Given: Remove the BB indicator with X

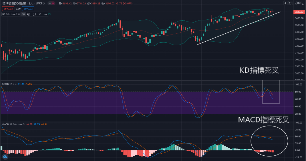Looking at the screenshot, I should tap(40, 14).
